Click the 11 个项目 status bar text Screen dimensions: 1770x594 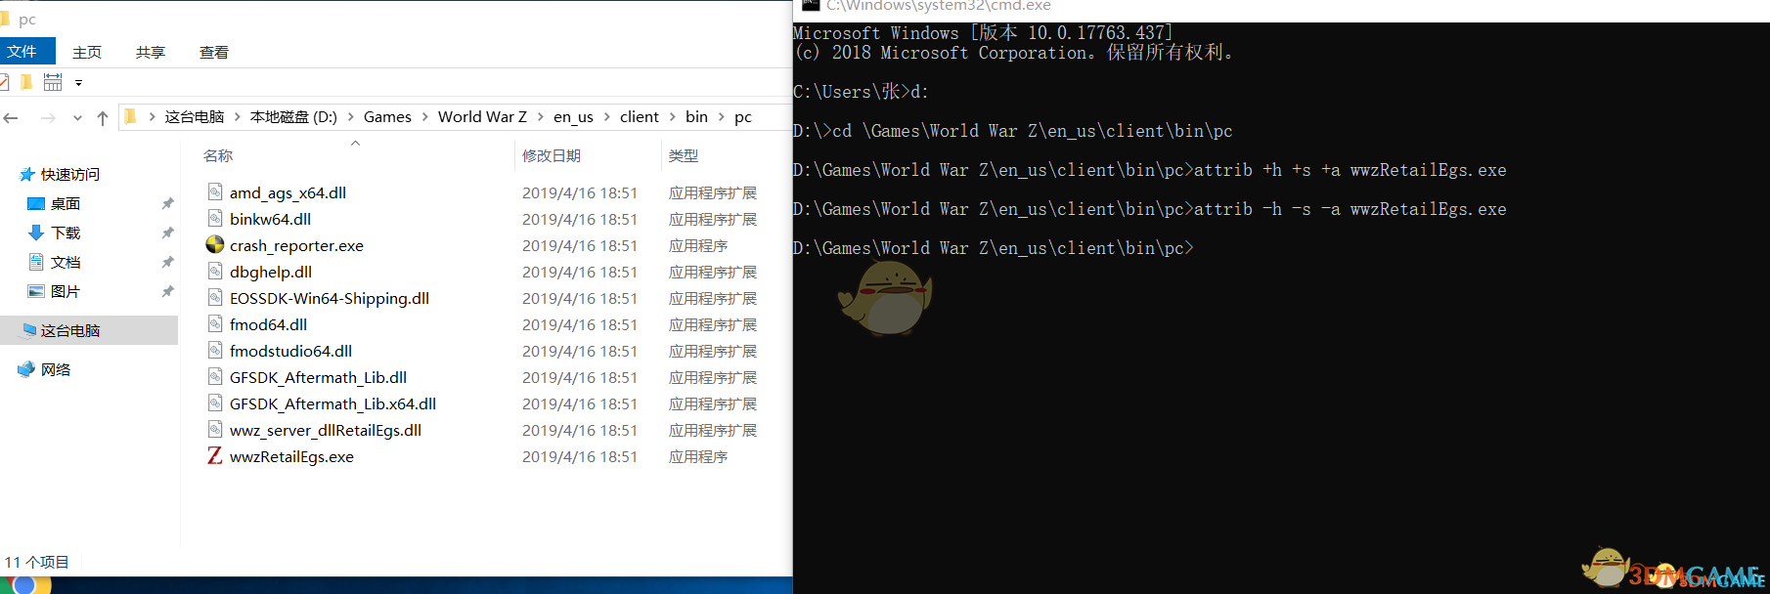(37, 562)
